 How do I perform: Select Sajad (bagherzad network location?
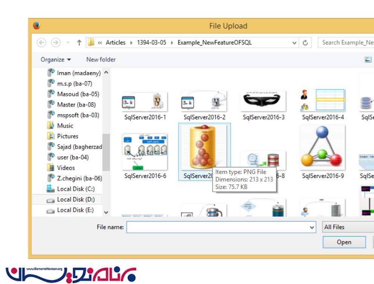(75, 147)
